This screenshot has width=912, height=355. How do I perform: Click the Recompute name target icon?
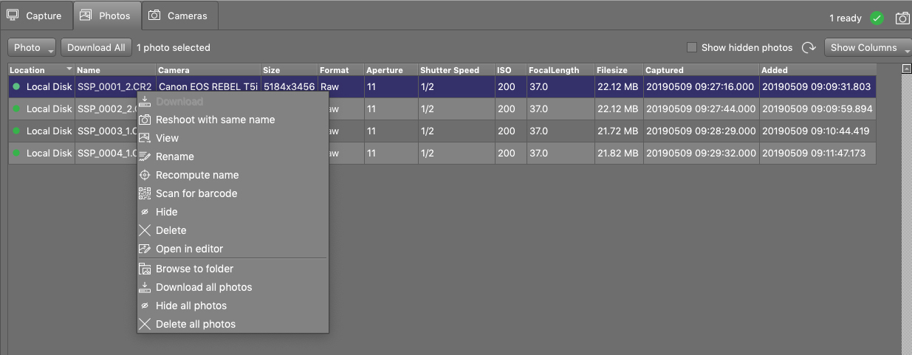(x=145, y=175)
